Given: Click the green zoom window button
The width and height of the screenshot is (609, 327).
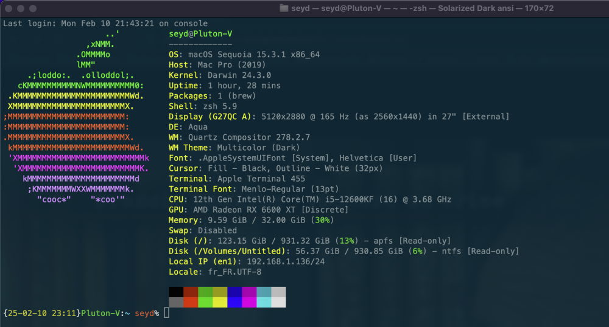Looking at the screenshot, I should 33,8.
